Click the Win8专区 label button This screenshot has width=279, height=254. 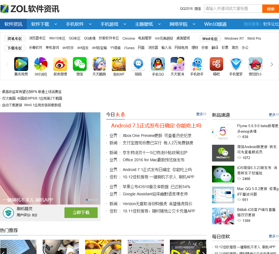coord(210,39)
